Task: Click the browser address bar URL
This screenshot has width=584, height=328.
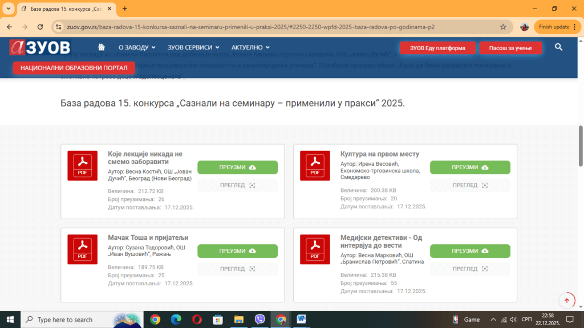Action: coord(251,27)
